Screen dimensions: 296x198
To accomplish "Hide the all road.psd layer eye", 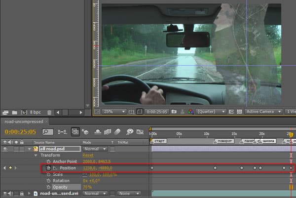I will tap(5, 149).
